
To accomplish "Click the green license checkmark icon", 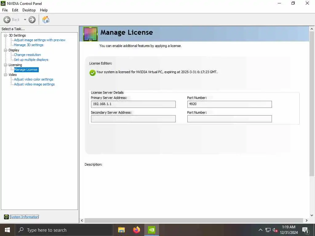I will (x=92, y=73).
